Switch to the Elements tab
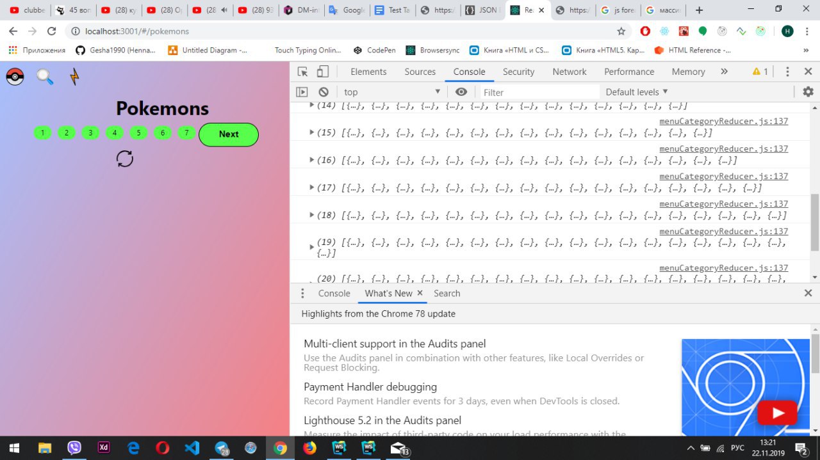The image size is (820, 460). coord(368,72)
